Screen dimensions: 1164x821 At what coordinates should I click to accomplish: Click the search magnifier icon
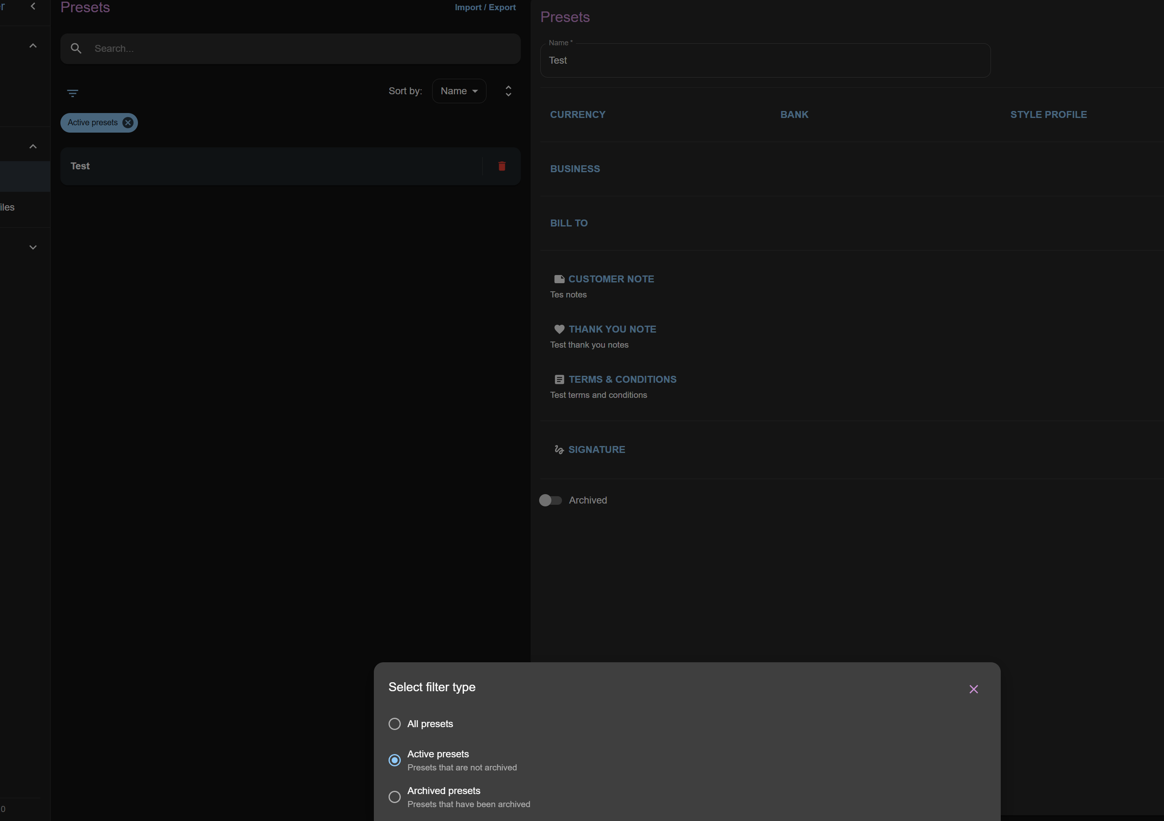click(x=76, y=49)
